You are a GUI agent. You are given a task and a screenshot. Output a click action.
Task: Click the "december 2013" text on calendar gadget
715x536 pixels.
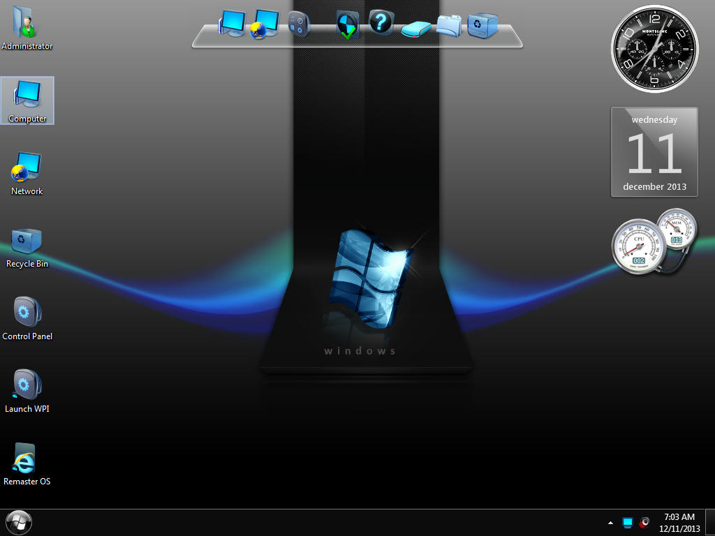(x=654, y=186)
